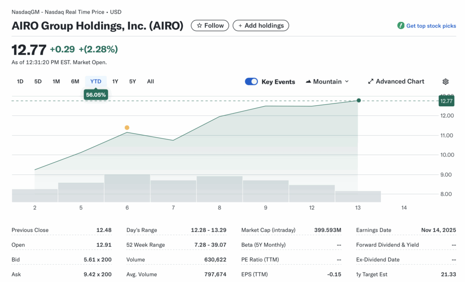This screenshot has width=465, height=282.
Task: Click the AIRO Group Holdings title
Action: pos(97,26)
